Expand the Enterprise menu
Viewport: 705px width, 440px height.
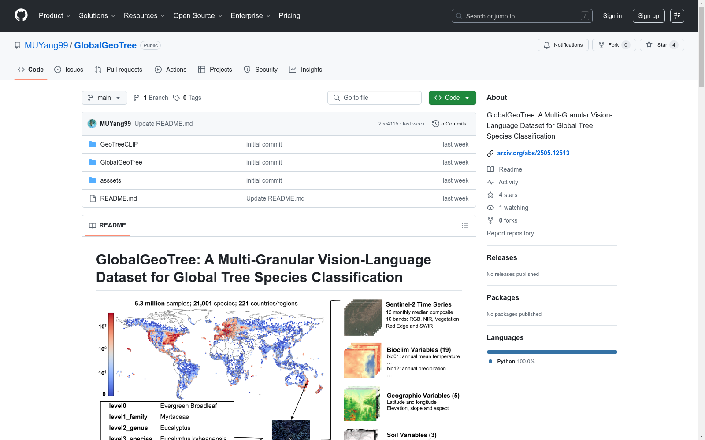(251, 16)
